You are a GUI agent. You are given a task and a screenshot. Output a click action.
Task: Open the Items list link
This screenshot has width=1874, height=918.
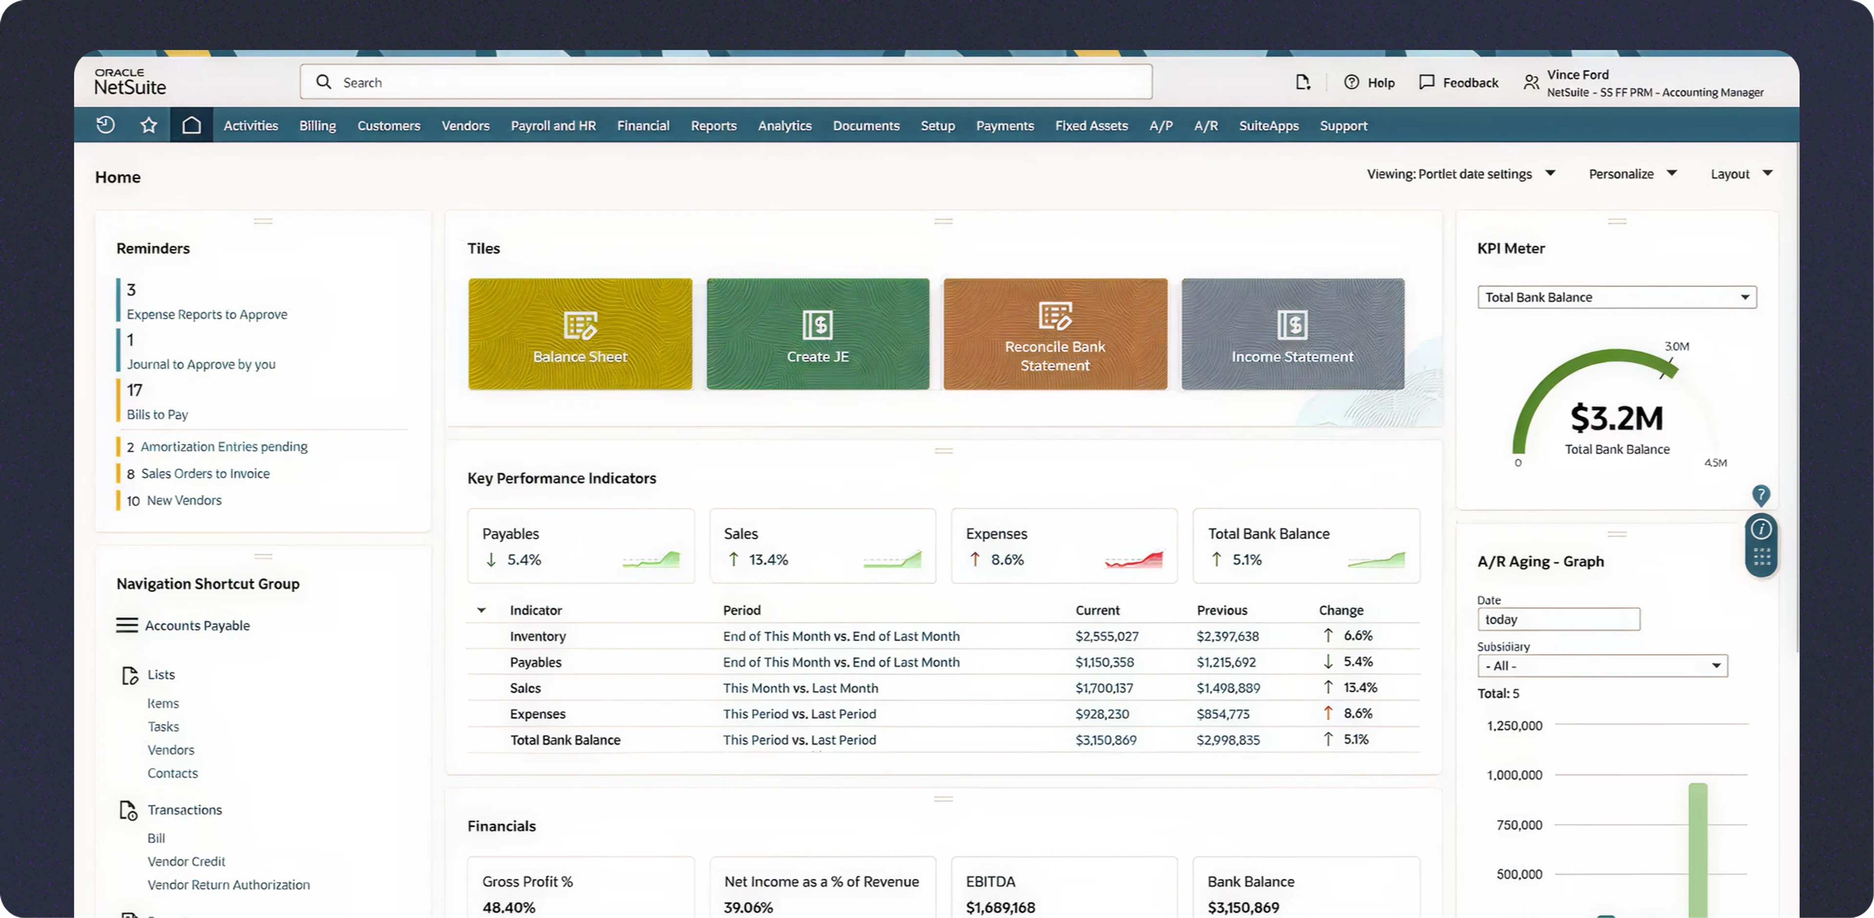tap(163, 703)
